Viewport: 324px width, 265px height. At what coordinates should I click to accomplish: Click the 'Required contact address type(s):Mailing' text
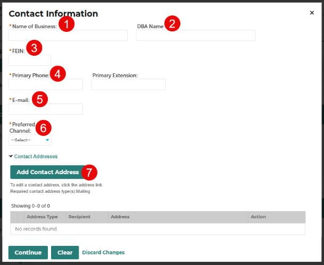(50, 191)
